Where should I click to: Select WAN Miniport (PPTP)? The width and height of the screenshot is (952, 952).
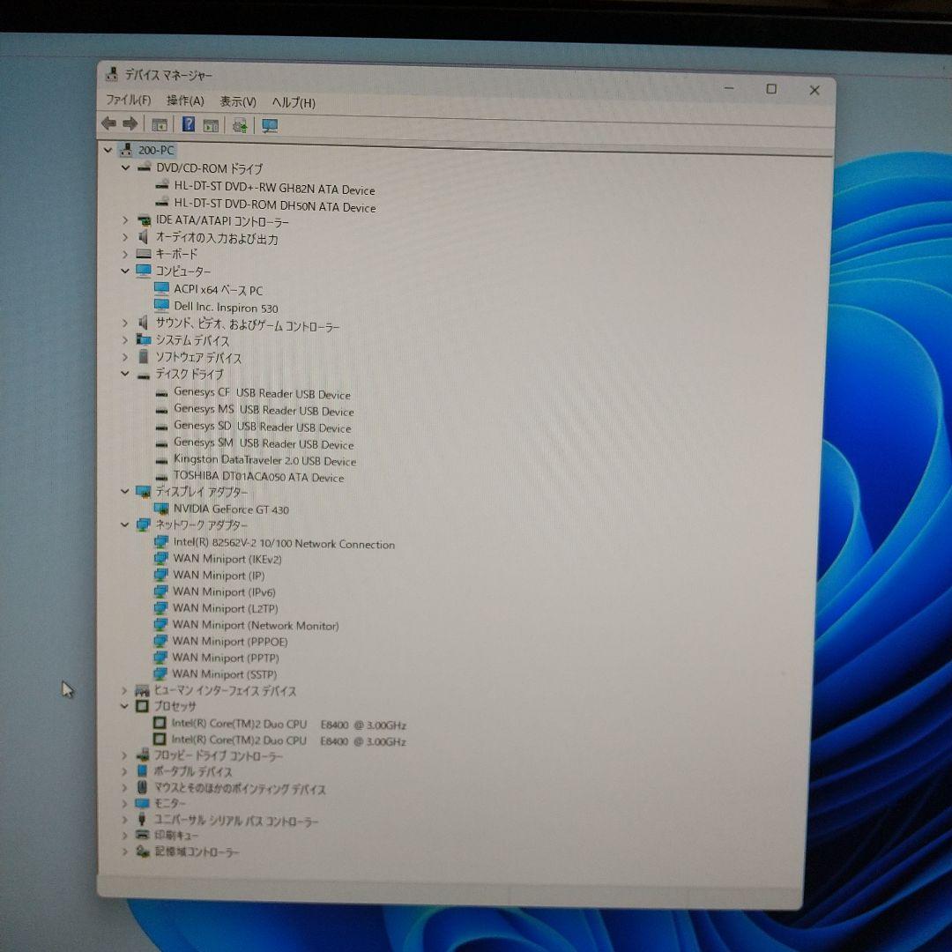[x=226, y=658]
